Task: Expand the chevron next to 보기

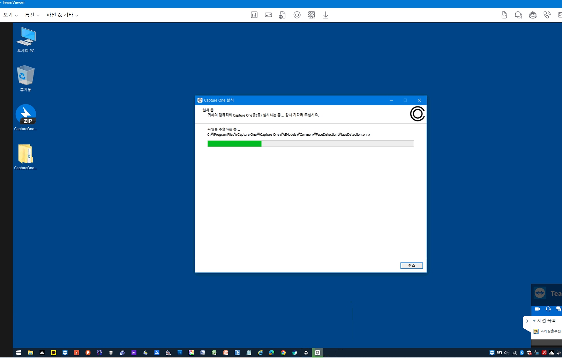Action: coord(16,15)
